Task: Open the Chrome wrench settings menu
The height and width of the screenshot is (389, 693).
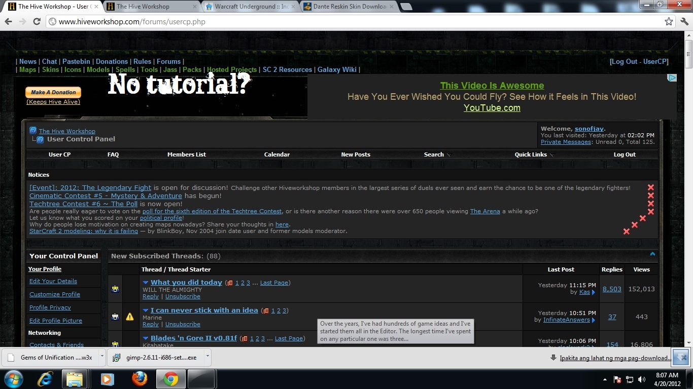Action: [x=683, y=22]
